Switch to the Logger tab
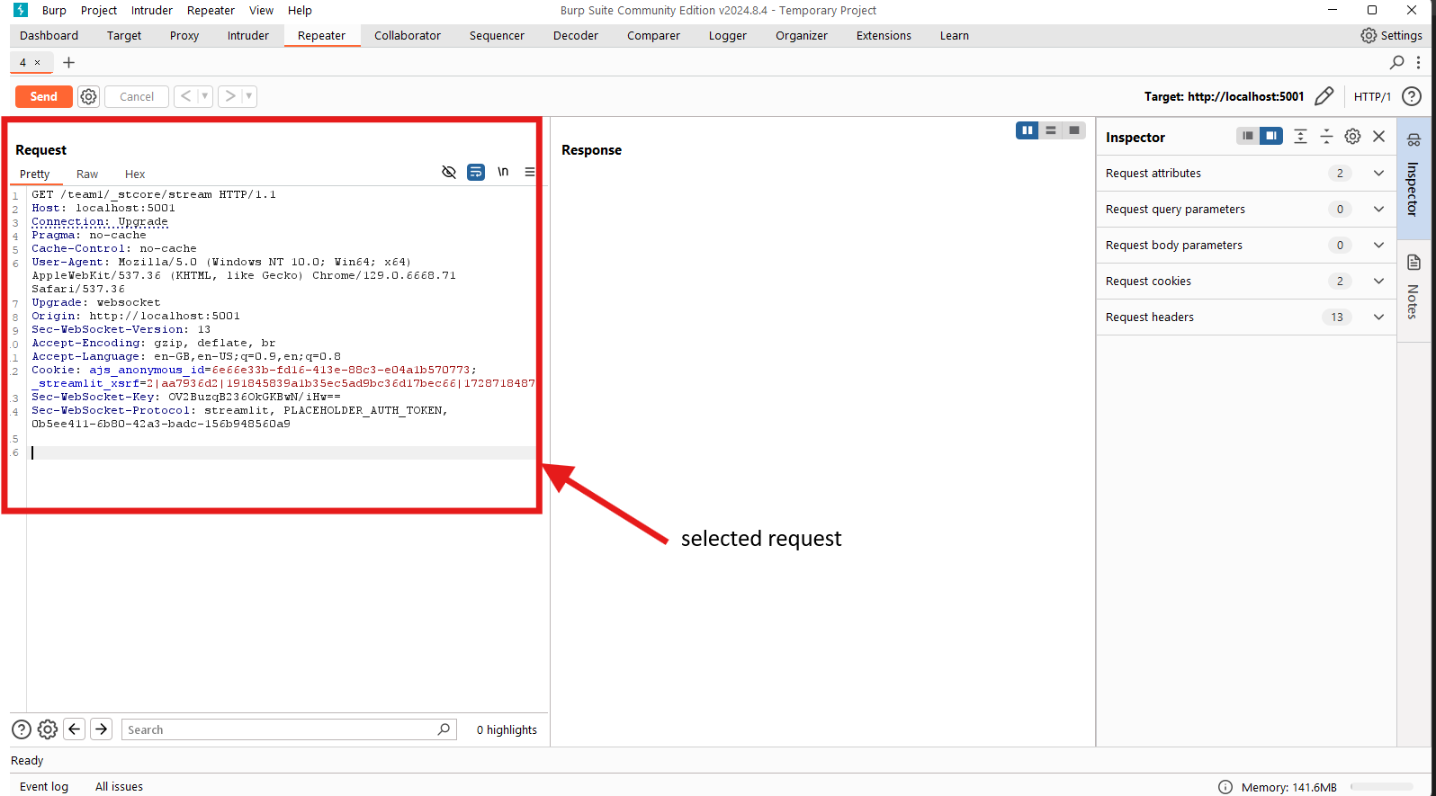 [x=728, y=36]
